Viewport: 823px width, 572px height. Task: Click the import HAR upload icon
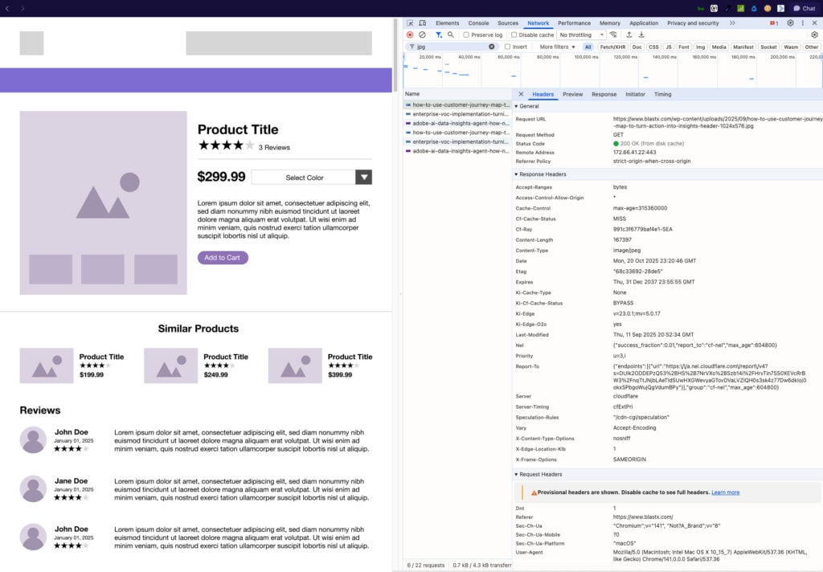pos(629,35)
